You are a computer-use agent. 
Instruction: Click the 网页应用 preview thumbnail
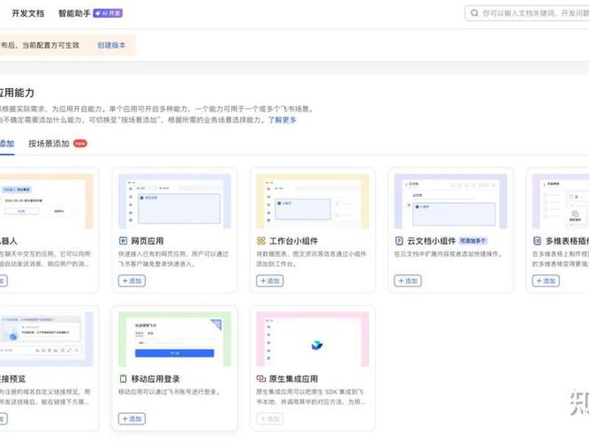174,201
